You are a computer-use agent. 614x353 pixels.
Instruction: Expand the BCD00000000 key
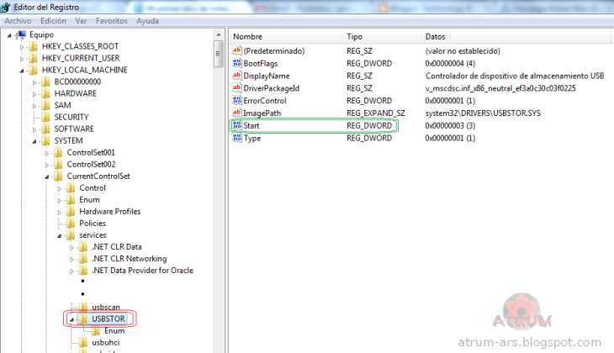tap(34, 82)
